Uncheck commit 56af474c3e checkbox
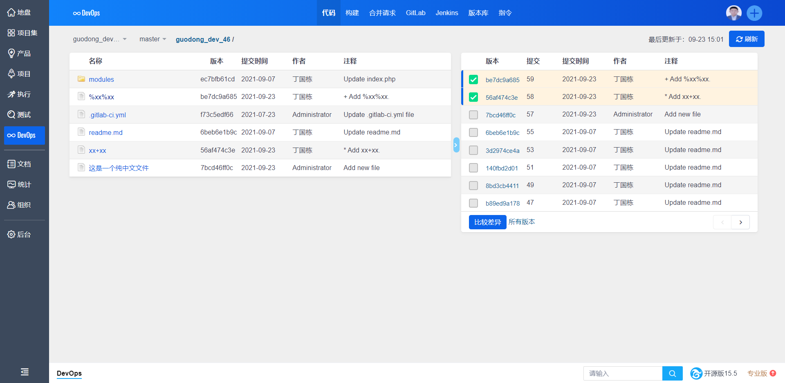 pyautogui.click(x=473, y=97)
